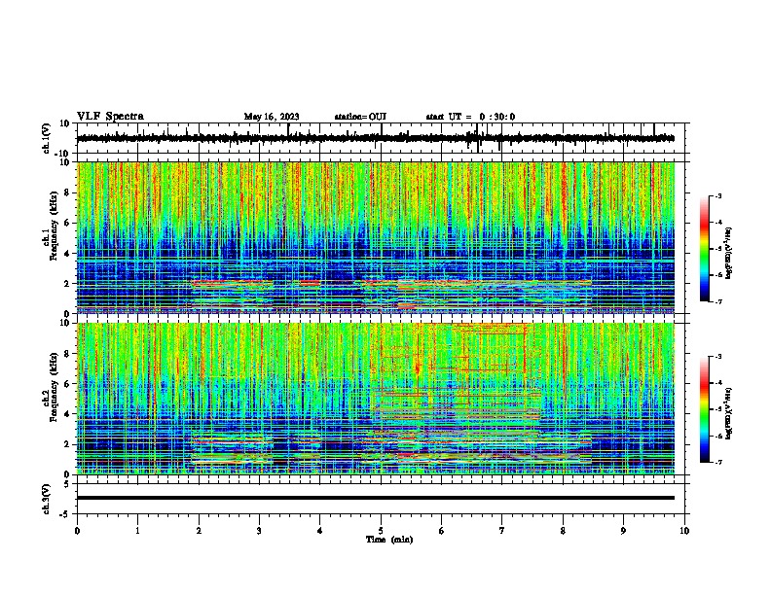The image size is (771, 595).
Task: Click the ch.3 flat black trace line
Action: (x=375, y=498)
